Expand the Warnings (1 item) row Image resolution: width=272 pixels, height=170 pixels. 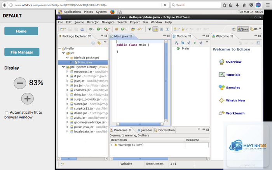112,145
